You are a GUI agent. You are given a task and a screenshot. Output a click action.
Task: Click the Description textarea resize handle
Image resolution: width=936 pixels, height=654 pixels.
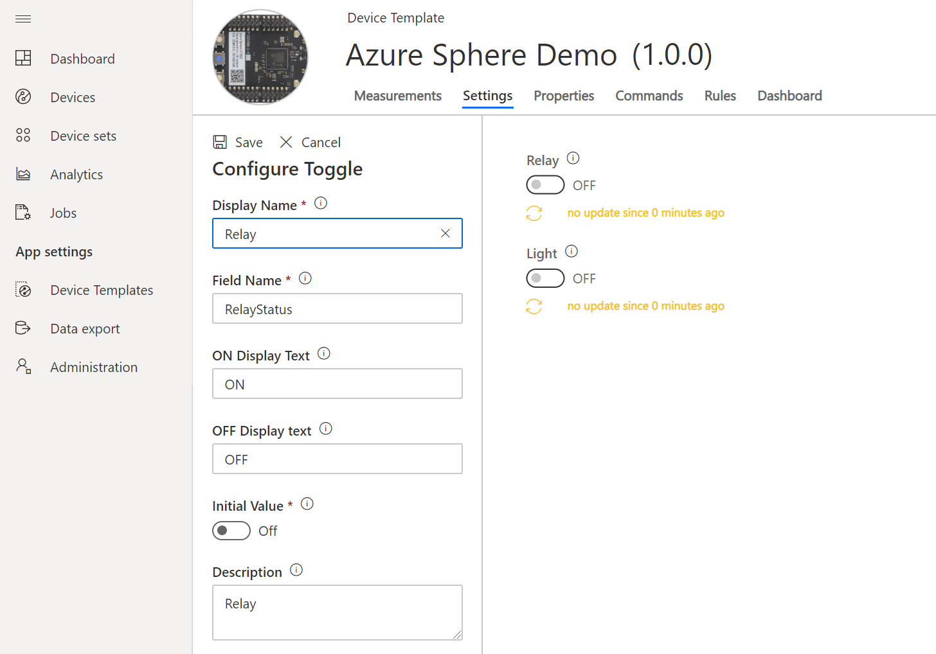(x=457, y=635)
